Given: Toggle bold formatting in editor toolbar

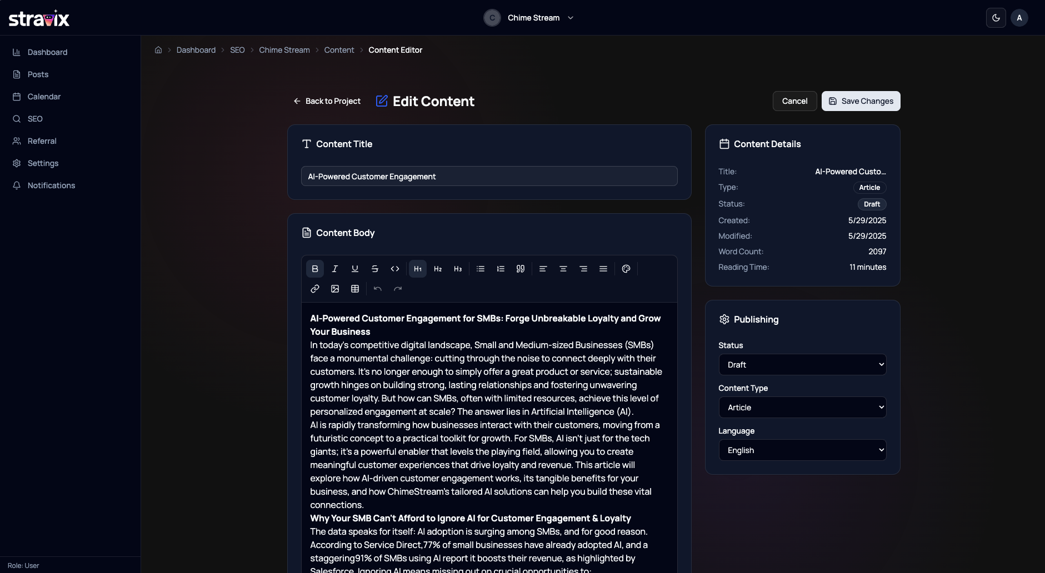Looking at the screenshot, I should pyautogui.click(x=315, y=269).
